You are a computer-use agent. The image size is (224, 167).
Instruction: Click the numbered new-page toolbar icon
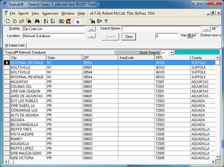15,21
